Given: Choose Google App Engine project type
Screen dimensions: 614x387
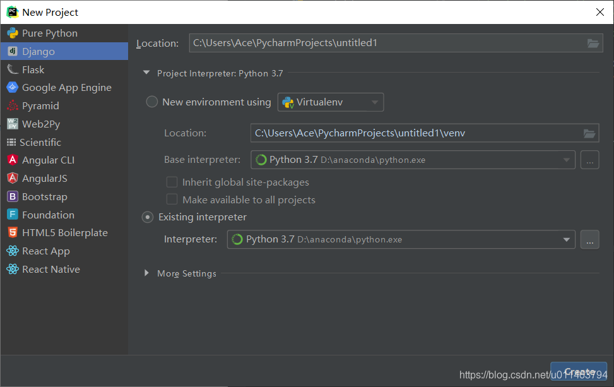Looking at the screenshot, I should point(64,87).
